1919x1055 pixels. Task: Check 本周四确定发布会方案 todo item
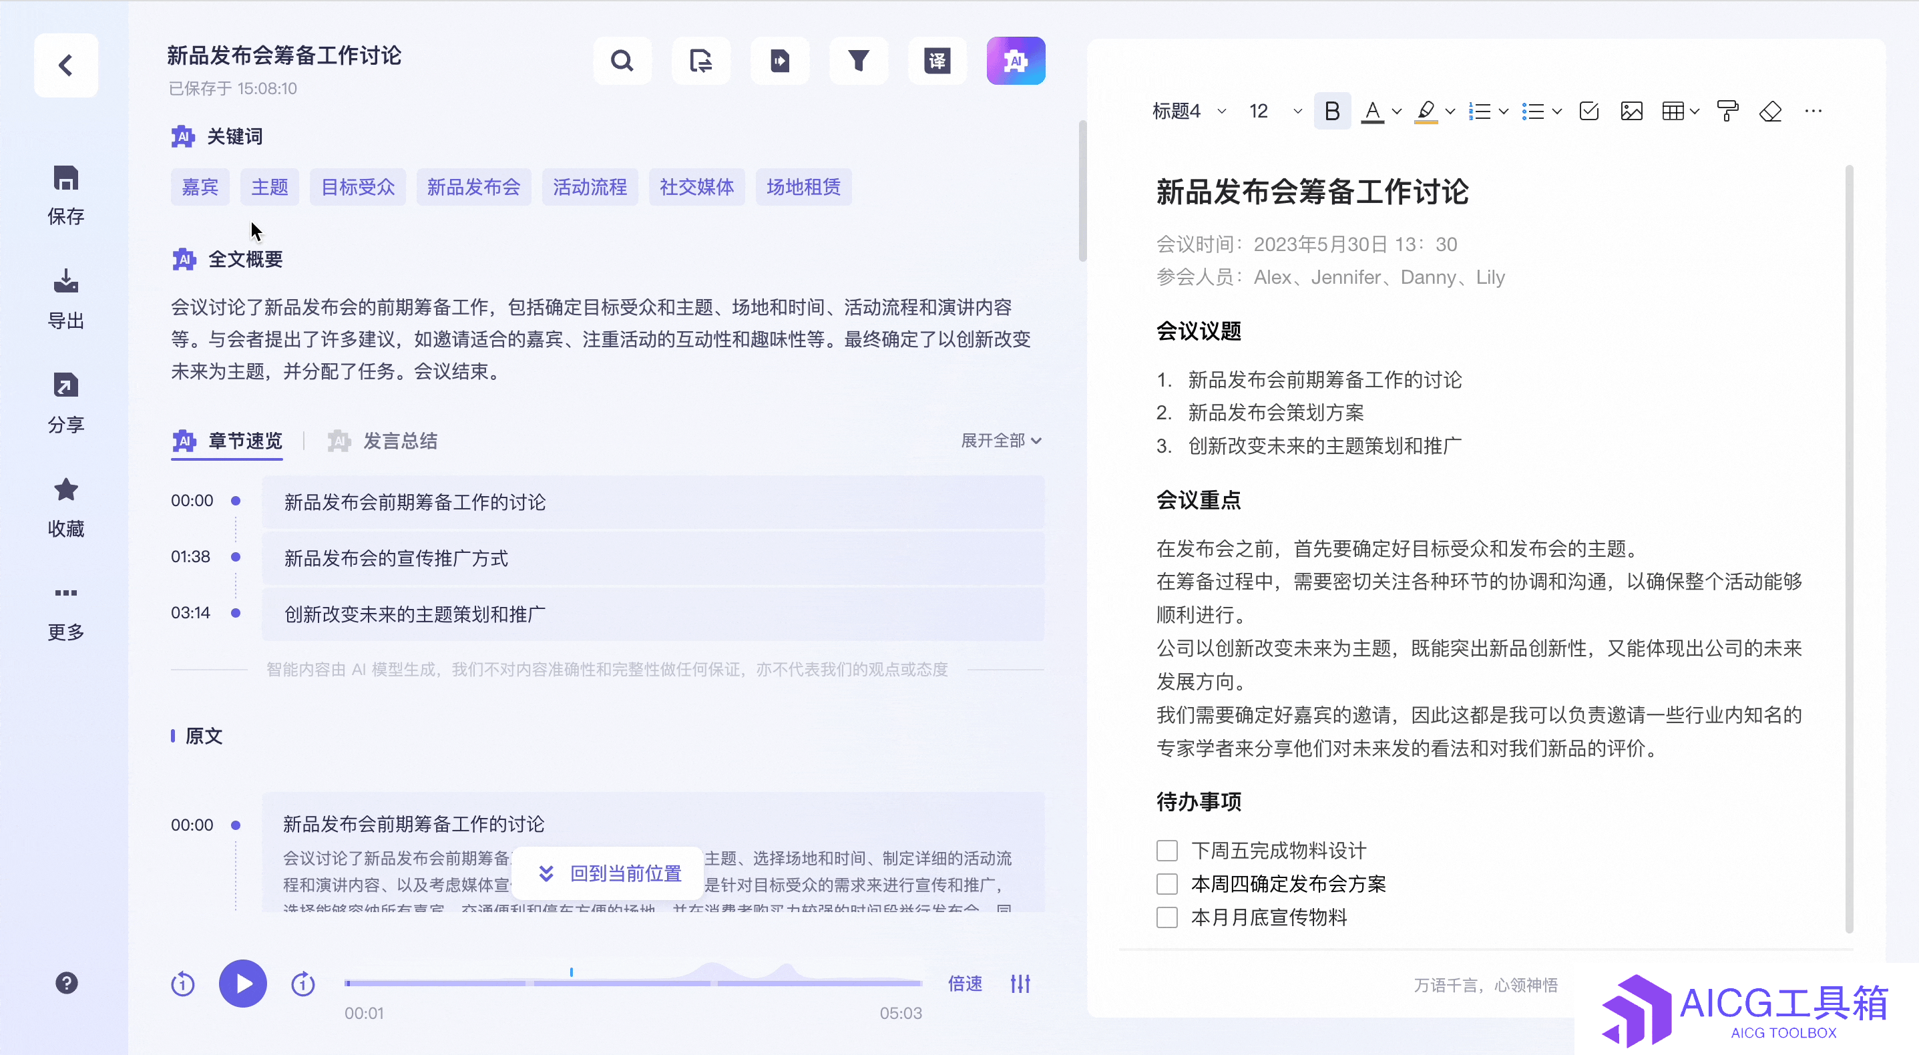click(x=1167, y=883)
